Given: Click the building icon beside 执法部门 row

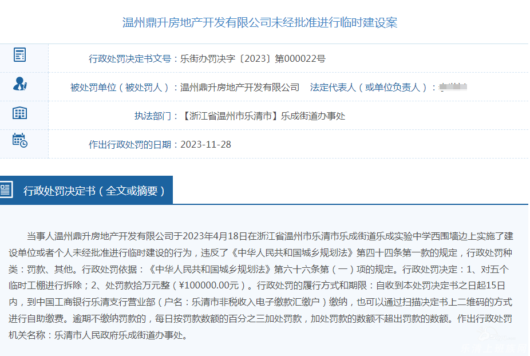Looking at the screenshot, I should pos(19,113).
